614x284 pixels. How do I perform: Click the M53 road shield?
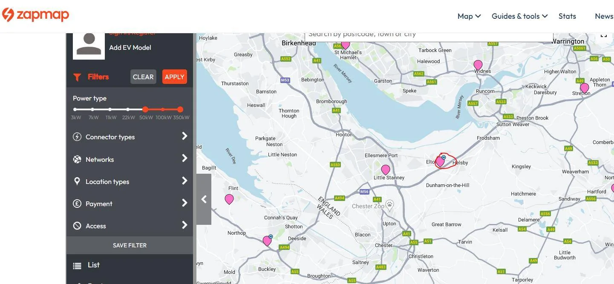coord(285,80)
